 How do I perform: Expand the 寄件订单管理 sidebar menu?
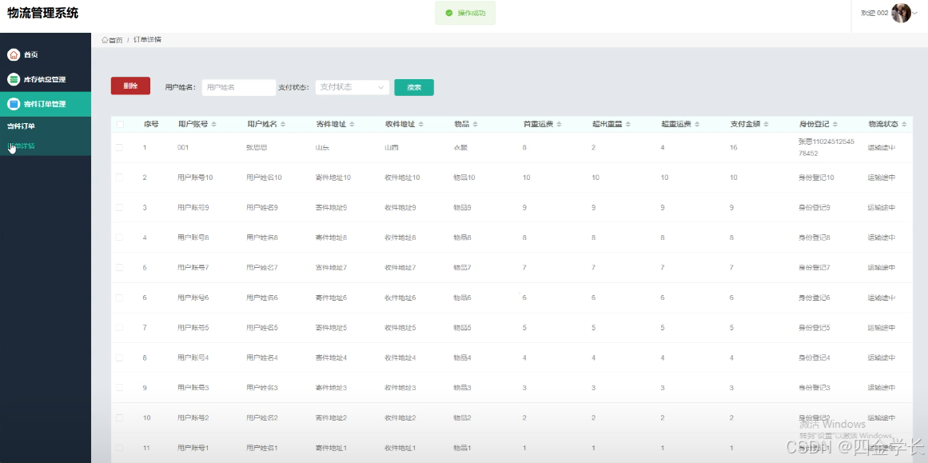pyautogui.click(x=46, y=104)
